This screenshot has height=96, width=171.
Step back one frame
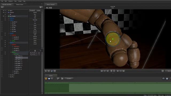click(x=108, y=71)
